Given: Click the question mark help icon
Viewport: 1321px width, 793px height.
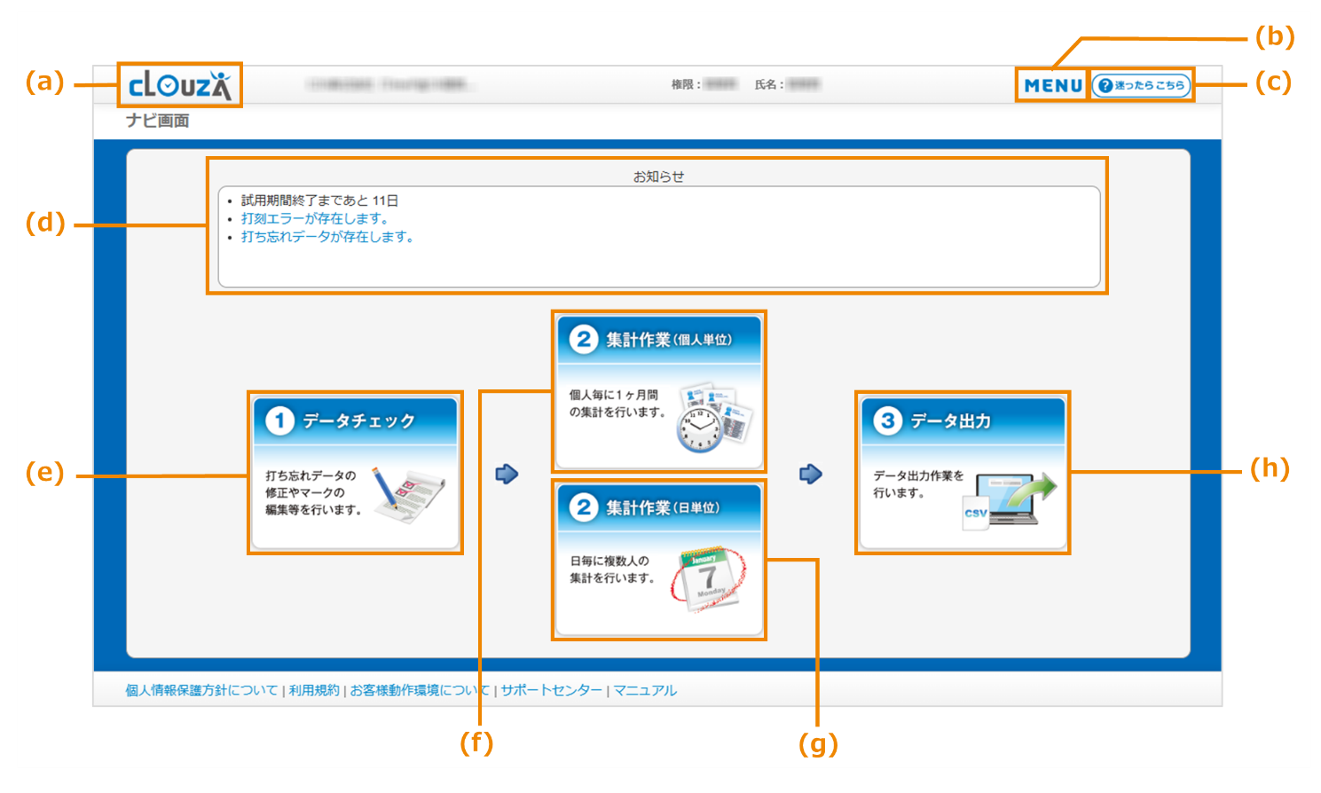Looking at the screenshot, I should coord(1106,85).
